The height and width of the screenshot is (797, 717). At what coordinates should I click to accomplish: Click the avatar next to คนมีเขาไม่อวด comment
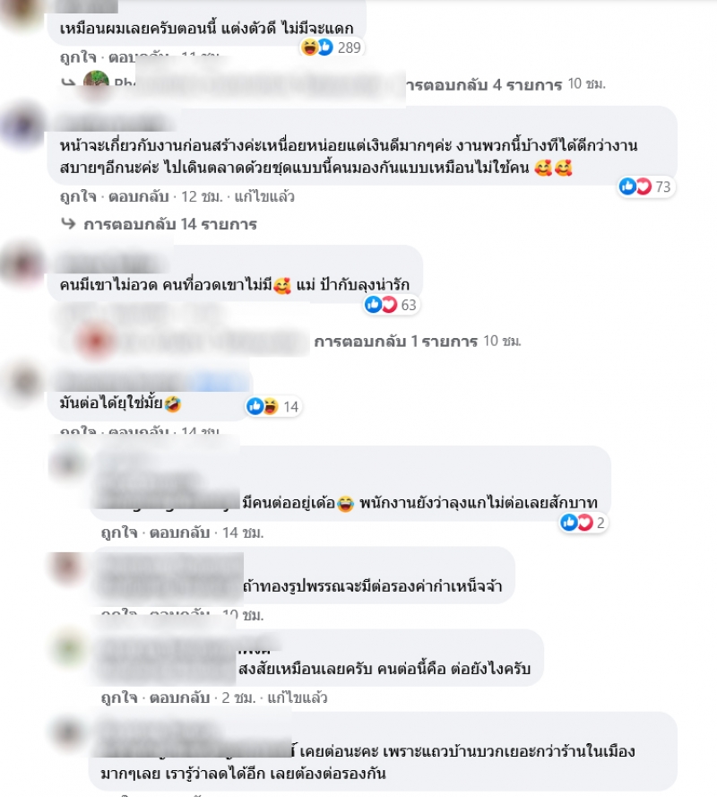(23, 264)
